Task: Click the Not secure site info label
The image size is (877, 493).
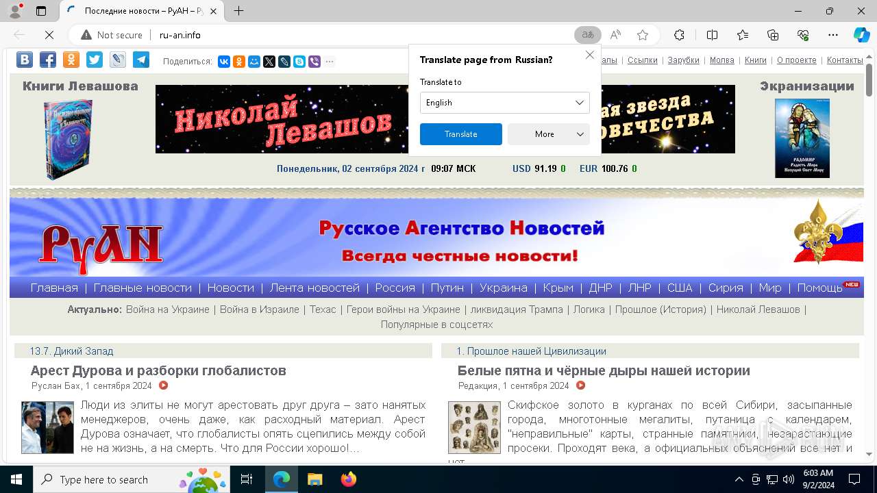Action: point(112,35)
